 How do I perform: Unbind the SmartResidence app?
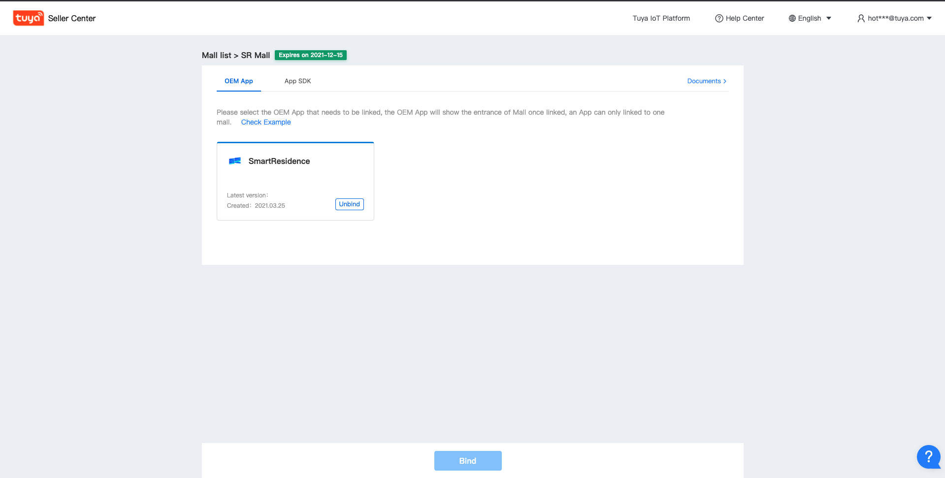pyautogui.click(x=349, y=204)
